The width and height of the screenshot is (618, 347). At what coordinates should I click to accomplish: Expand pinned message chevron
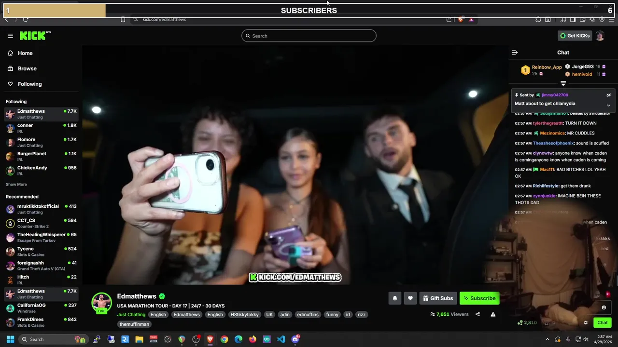[x=608, y=105]
